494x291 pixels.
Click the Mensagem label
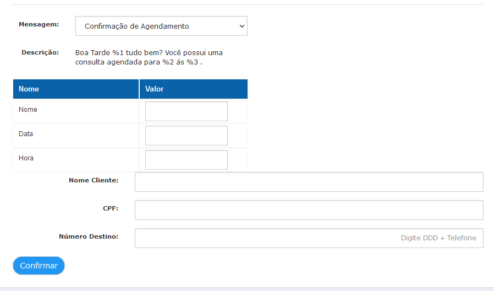coord(39,24)
